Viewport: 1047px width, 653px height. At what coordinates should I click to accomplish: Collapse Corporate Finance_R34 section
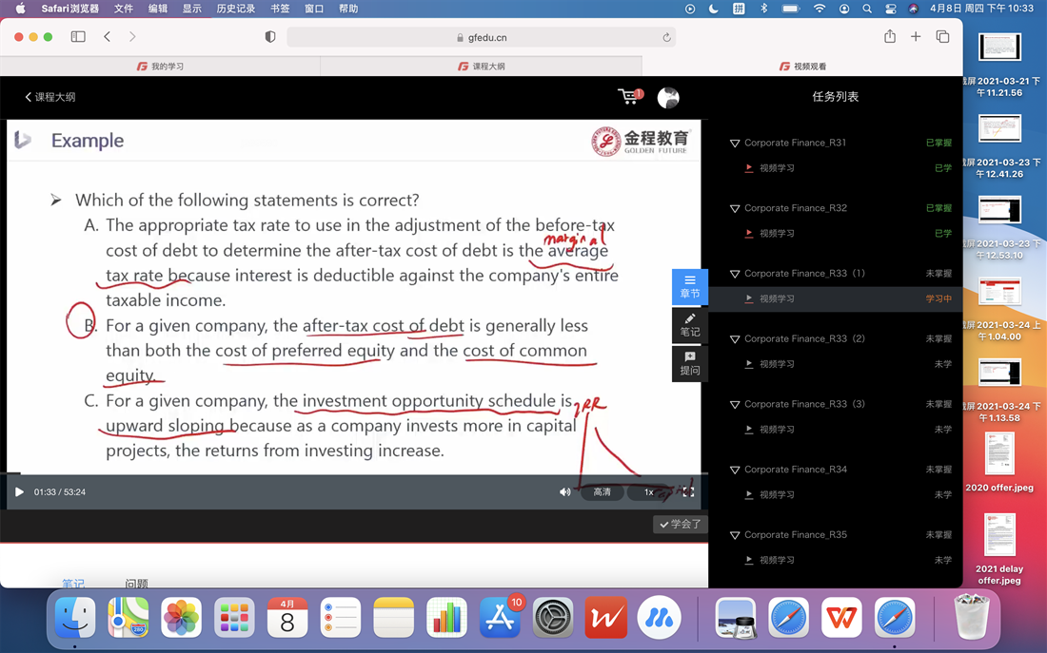click(735, 471)
